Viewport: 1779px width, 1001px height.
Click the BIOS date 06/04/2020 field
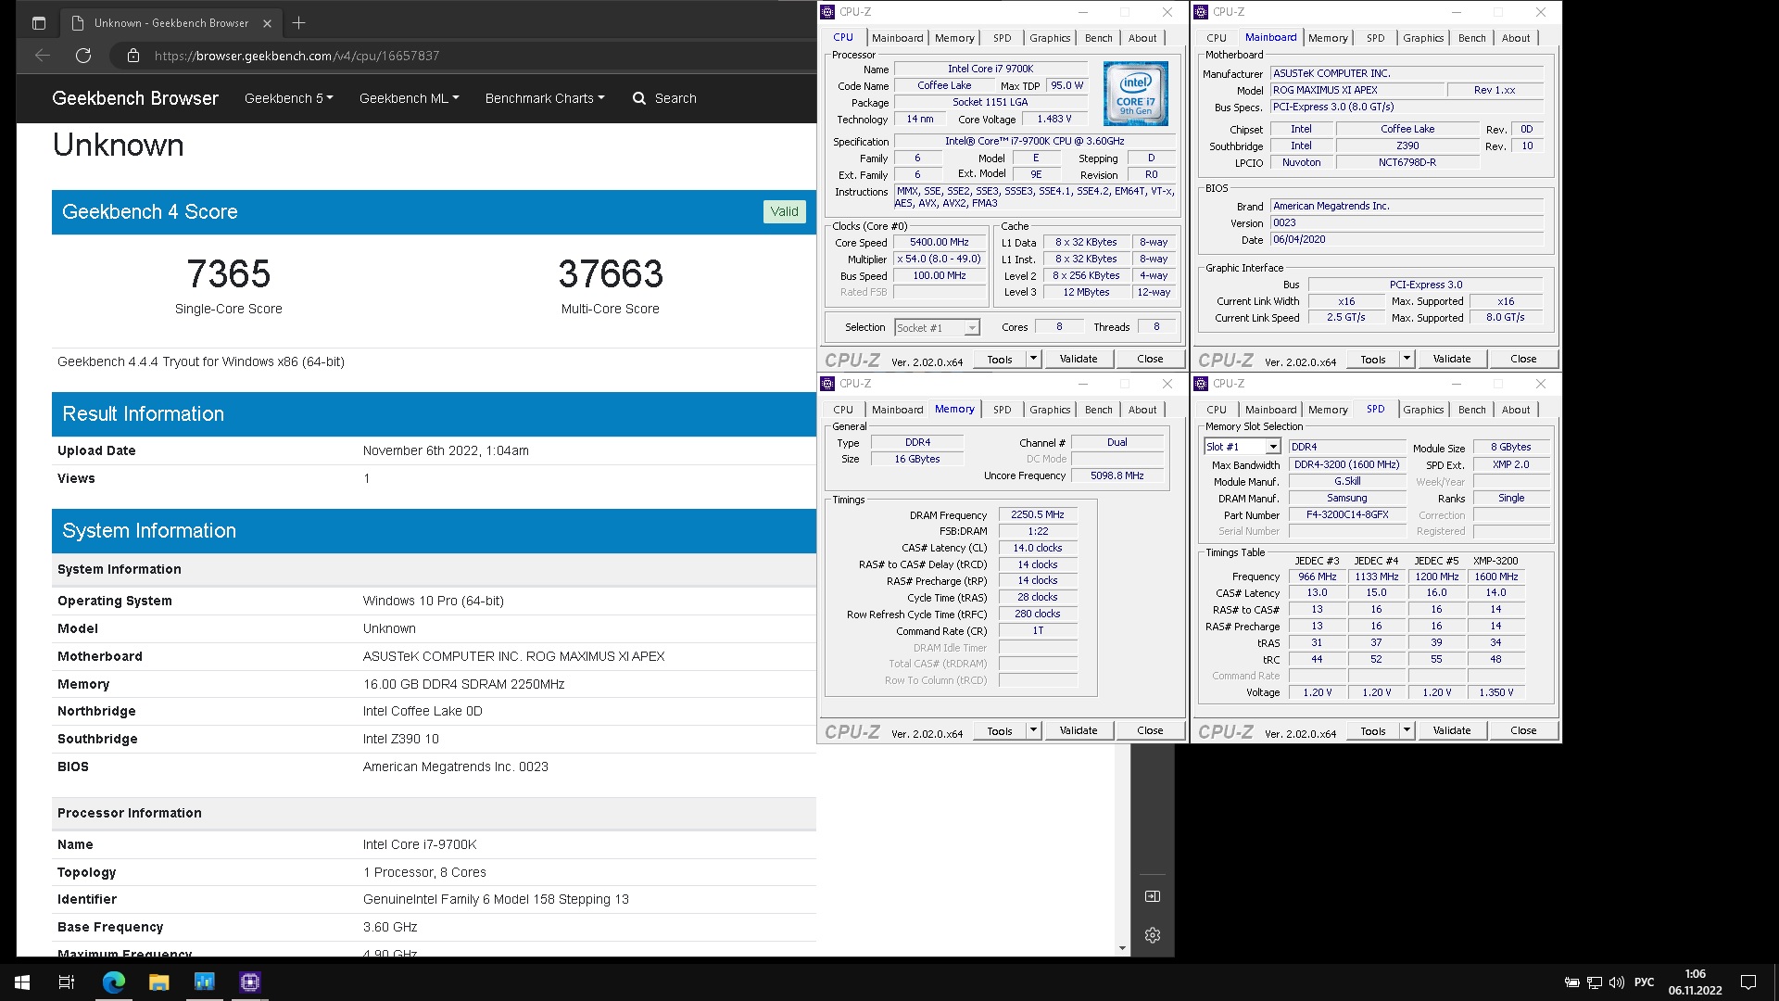click(x=1407, y=239)
